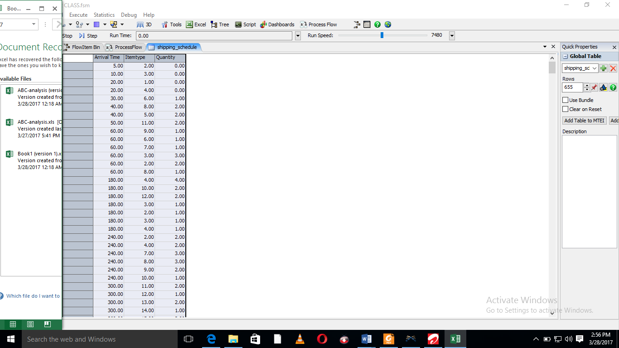Open the Excel import tool in toolbar
This screenshot has height=348, width=619.
coord(196,24)
